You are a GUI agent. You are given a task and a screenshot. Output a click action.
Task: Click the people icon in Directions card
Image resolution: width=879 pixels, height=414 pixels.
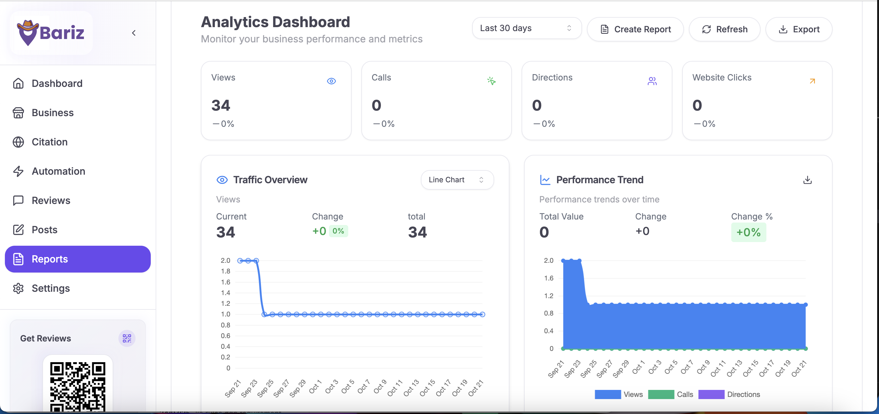652,81
